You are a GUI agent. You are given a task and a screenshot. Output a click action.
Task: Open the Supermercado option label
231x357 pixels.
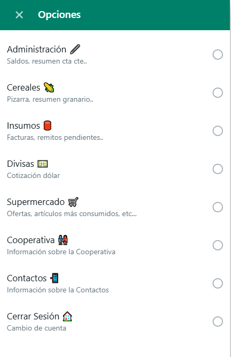35,202
